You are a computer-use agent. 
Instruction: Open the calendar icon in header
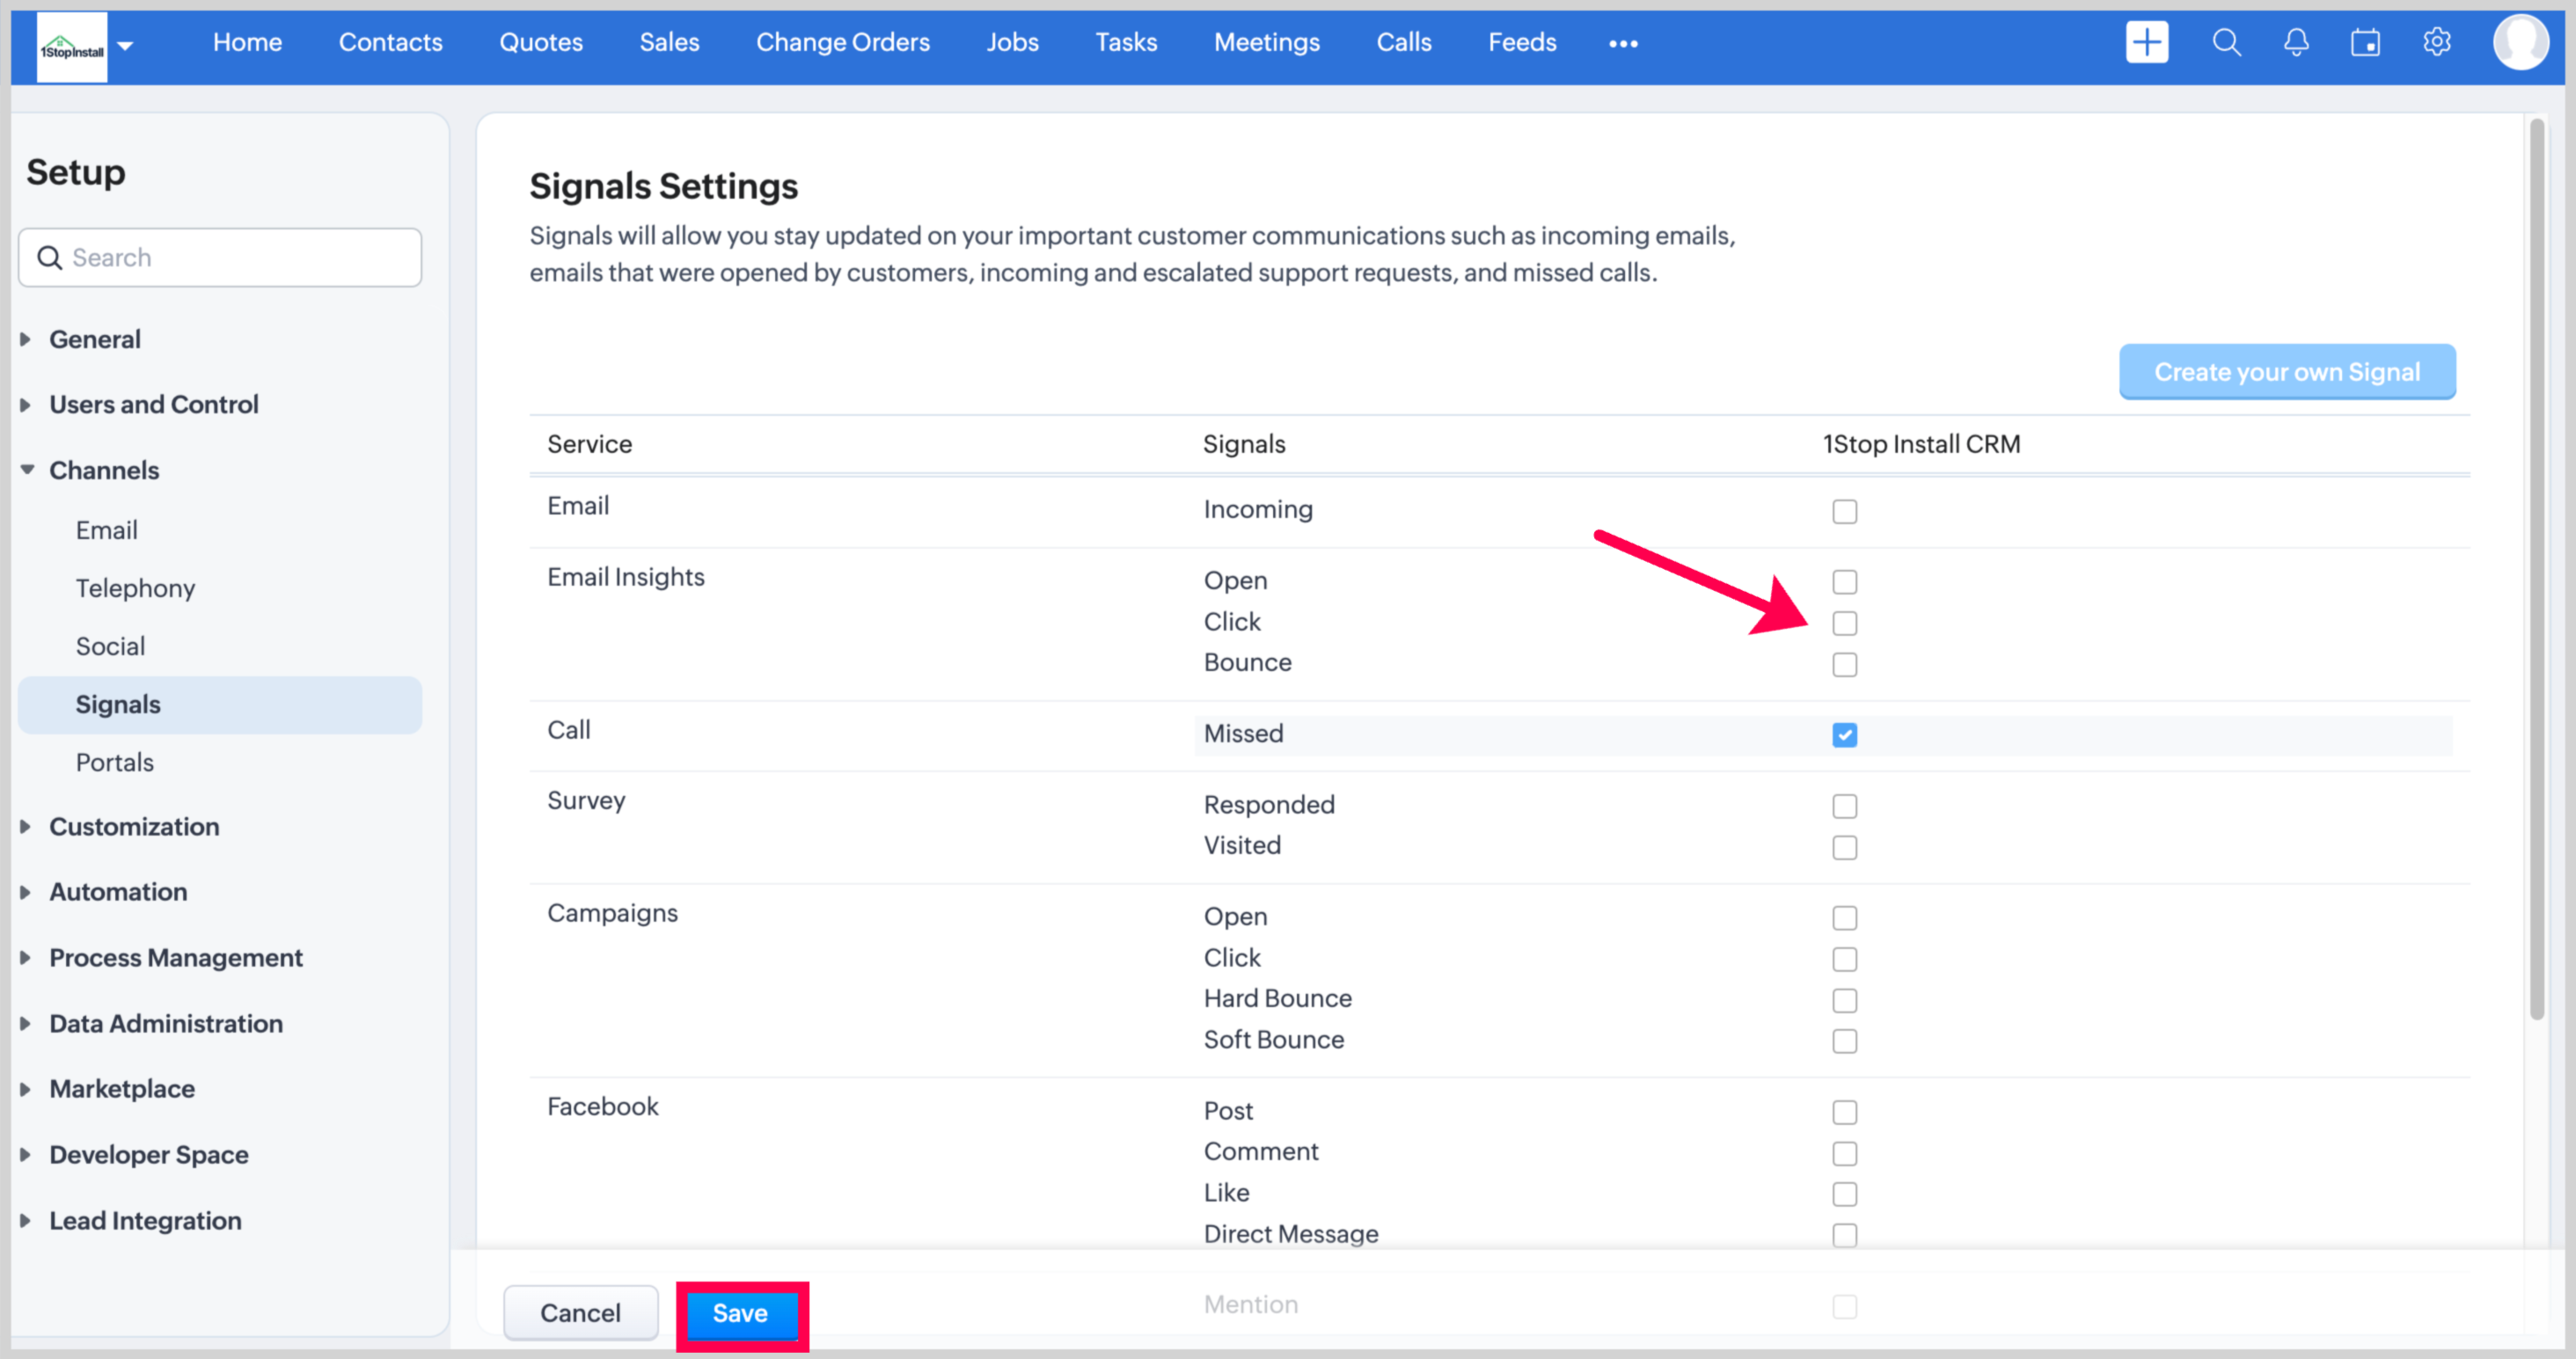pyautogui.click(x=2365, y=42)
